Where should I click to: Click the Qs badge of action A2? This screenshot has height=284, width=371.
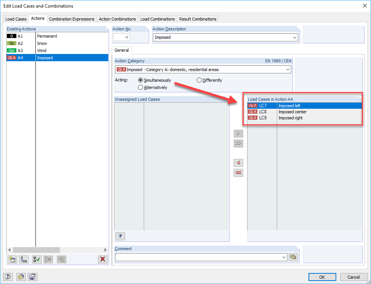(x=11, y=43)
